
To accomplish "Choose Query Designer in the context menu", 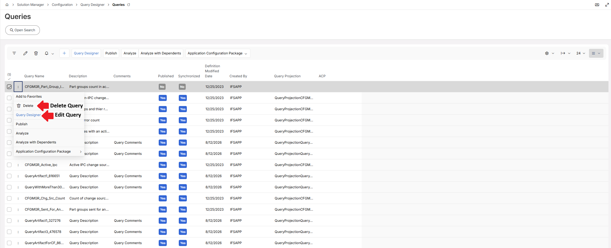I will tap(28, 115).
